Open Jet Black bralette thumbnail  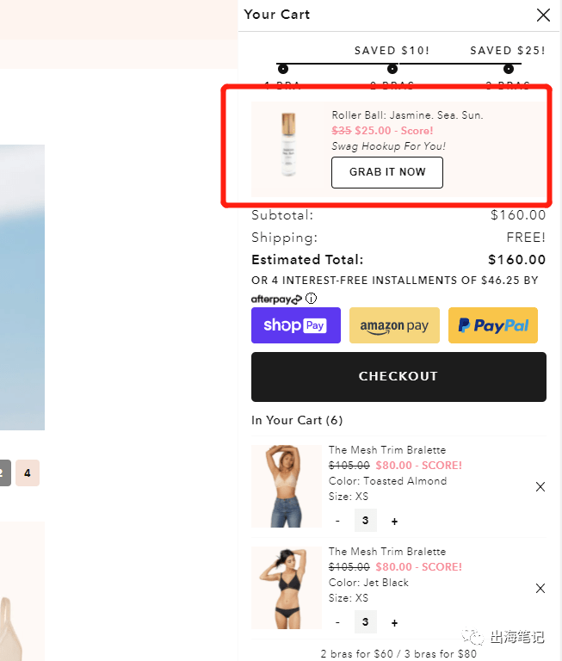[287, 588]
